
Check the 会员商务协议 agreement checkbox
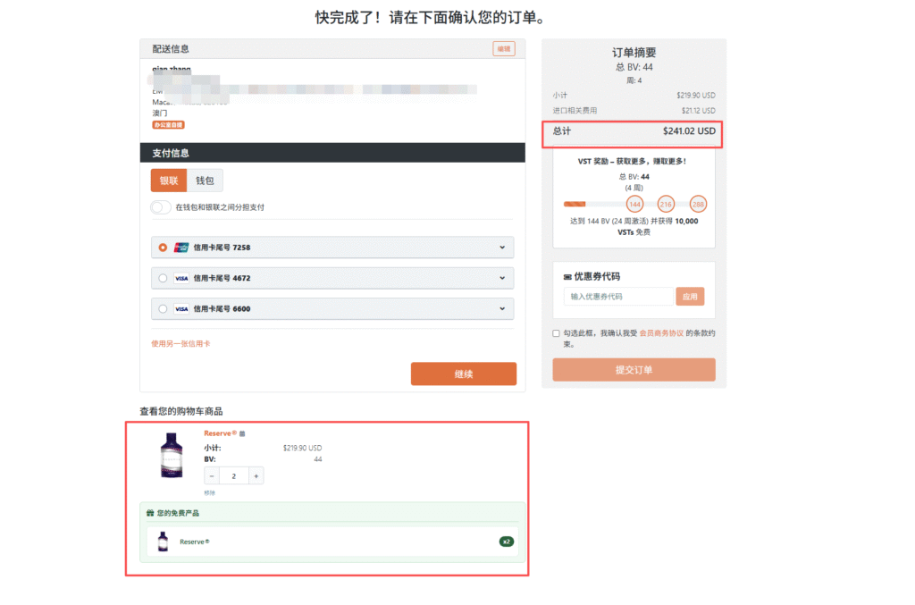click(556, 332)
